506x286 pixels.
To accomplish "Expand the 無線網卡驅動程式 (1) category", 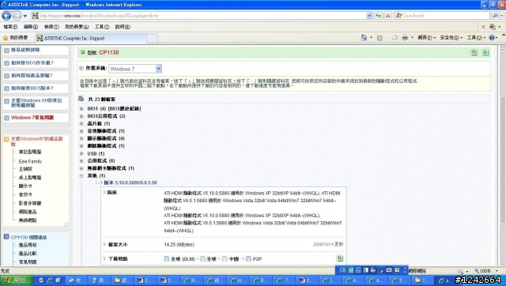I will (x=81, y=168).
